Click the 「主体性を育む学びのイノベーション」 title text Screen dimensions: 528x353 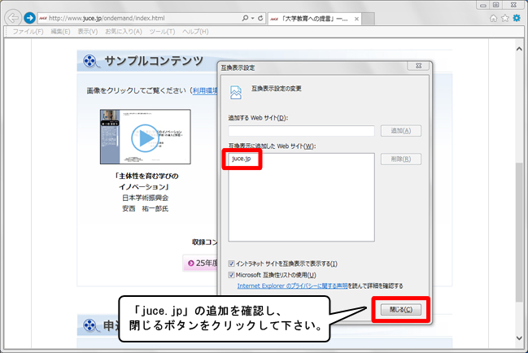[146, 181]
